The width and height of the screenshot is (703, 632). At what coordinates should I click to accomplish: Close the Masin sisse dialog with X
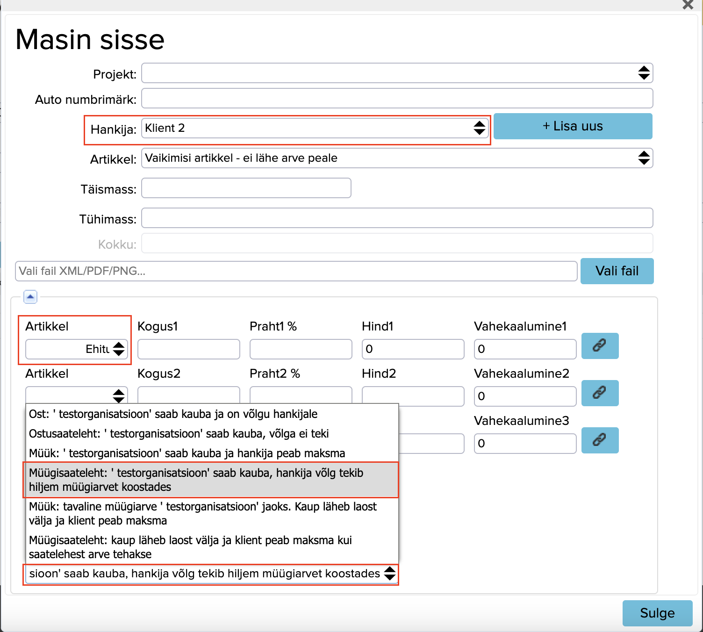click(x=688, y=5)
